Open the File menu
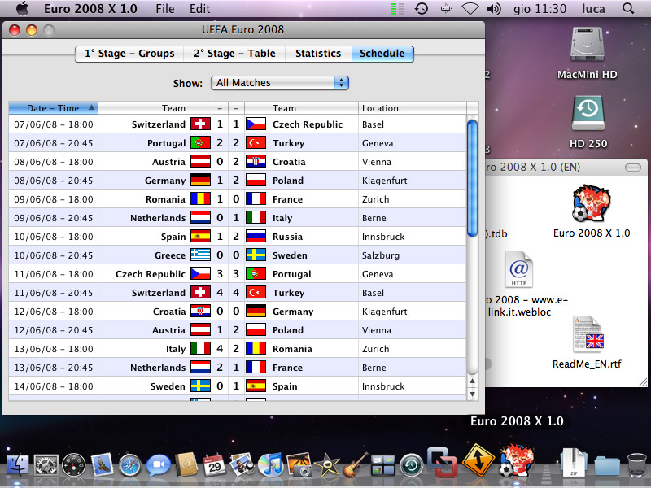 point(165,9)
